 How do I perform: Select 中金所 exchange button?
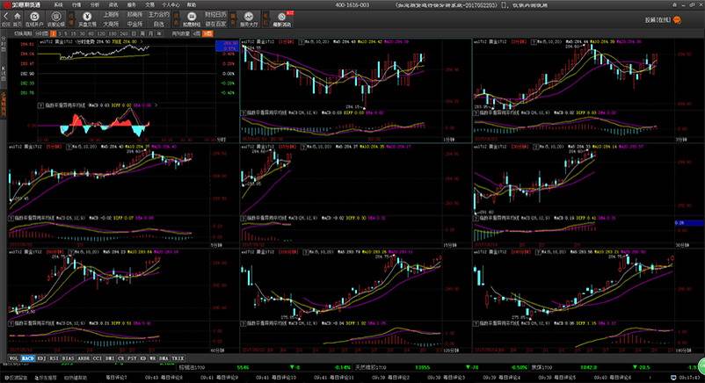pos(134,24)
